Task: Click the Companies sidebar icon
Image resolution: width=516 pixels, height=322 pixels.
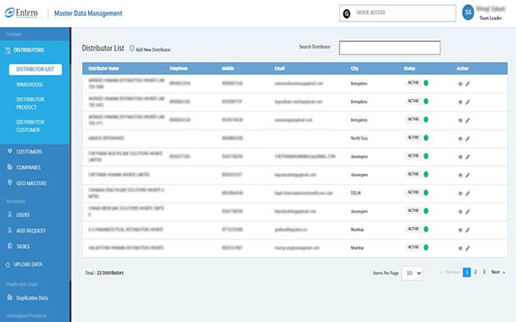Action: [10, 167]
